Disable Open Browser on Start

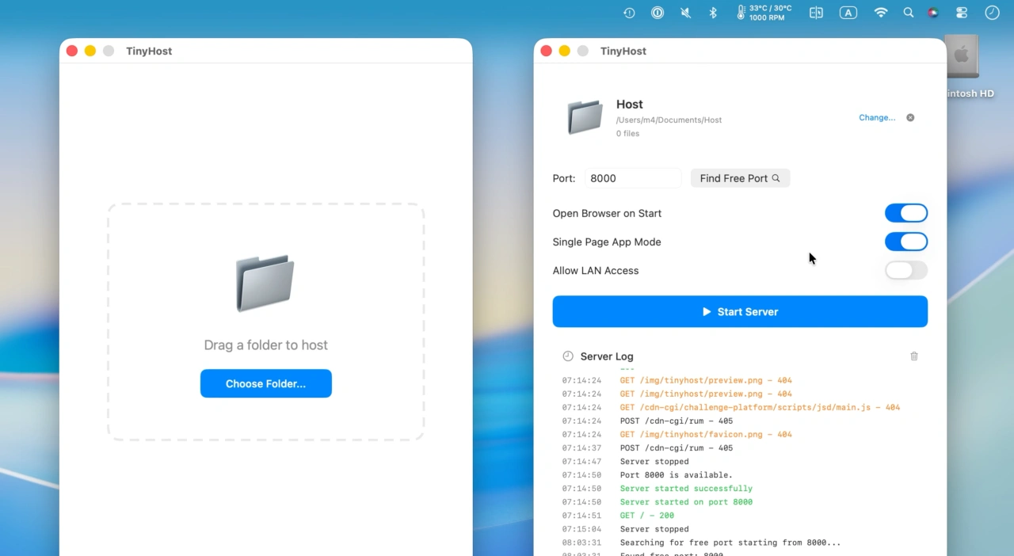(905, 212)
